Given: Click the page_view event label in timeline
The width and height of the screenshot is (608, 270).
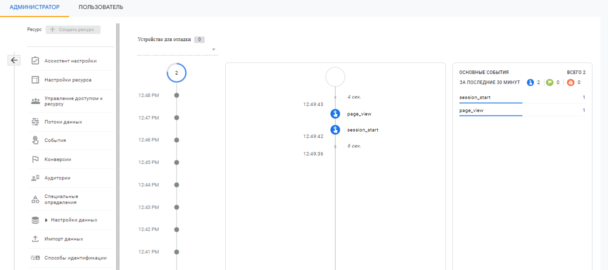Looking at the screenshot, I should (x=359, y=114).
